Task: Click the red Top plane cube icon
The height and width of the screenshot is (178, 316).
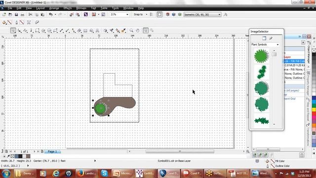Action: point(167,14)
